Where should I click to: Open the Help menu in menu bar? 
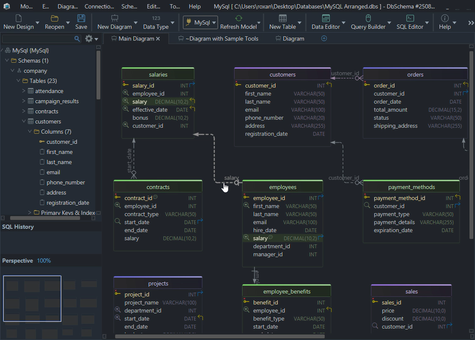coord(194,6)
